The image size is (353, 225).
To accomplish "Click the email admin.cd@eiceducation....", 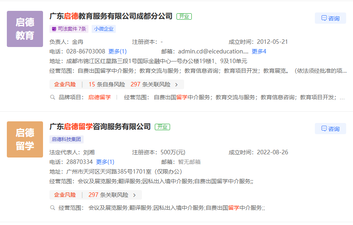I will coord(213,51).
